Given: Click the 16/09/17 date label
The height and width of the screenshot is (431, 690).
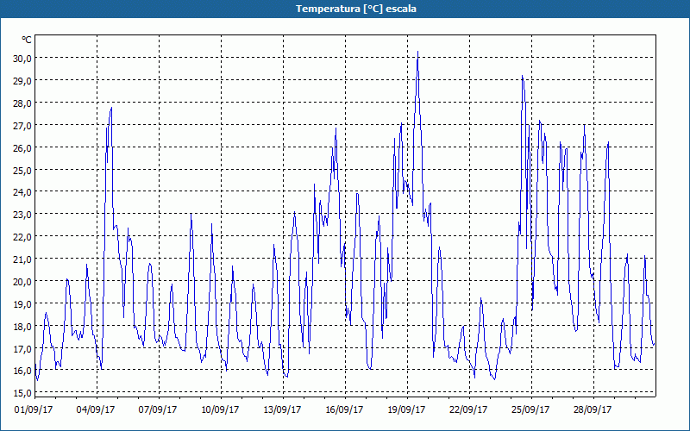Looking at the screenshot, I should tap(344, 409).
